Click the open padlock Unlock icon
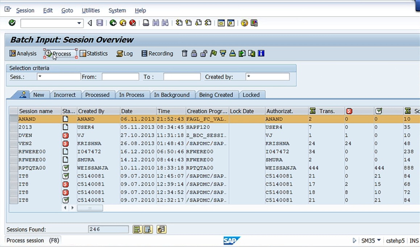This screenshot has height=247, width=420. (x=204, y=54)
